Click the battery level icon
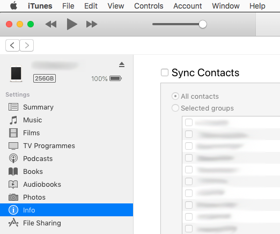This screenshot has height=234, width=280. (x=116, y=78)
